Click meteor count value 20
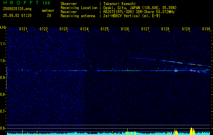The image size is (213, 135). (49, 16)
